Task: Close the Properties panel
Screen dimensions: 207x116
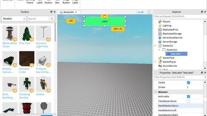Action: pyautogui.click(x=205, y=72)
